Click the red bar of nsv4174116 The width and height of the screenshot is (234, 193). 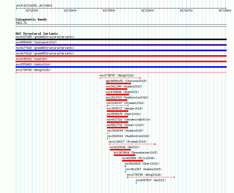[121, 56]
